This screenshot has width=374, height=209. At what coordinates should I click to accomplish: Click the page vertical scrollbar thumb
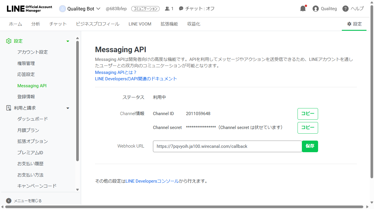coord(372,91)
